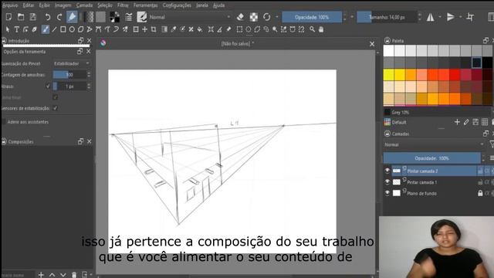Image resolution: width=494 pixels, height=278 pixels.
Task: Click the top Opacidade 100% brush slider
Action: pos(312,17)
